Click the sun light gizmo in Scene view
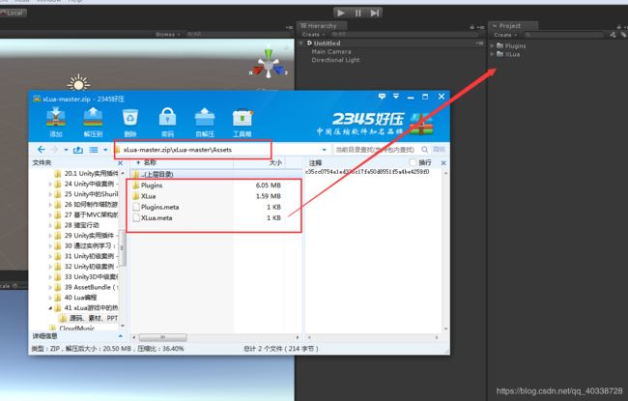 tap(78, 83)
